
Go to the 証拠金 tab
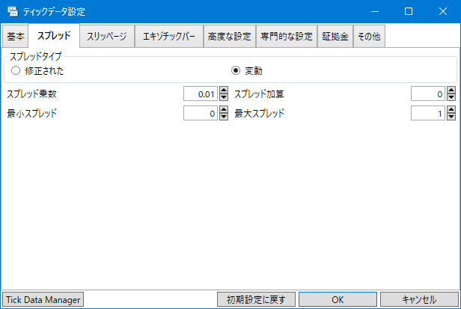[x=335, y=37]
